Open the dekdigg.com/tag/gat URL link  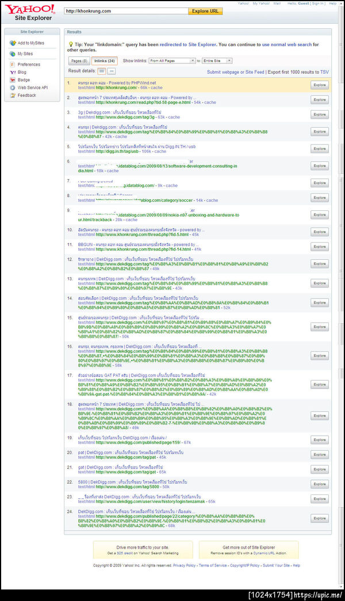coord(125,472)
